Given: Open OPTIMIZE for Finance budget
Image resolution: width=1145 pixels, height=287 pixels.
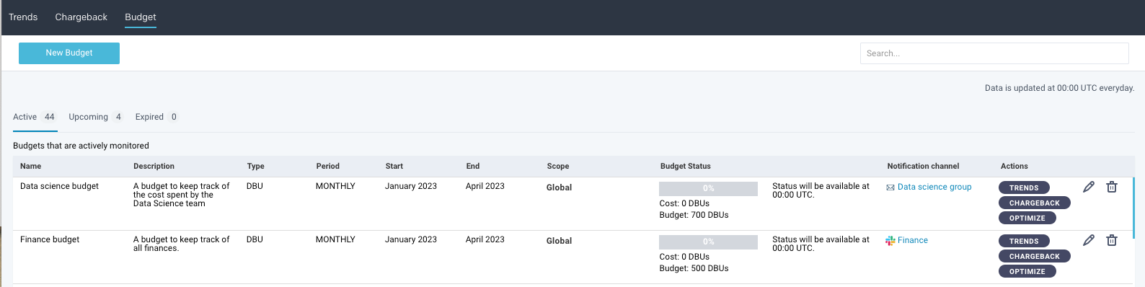Looking at the screenshot, I should pyautogui.click(x=1027, y=271).
